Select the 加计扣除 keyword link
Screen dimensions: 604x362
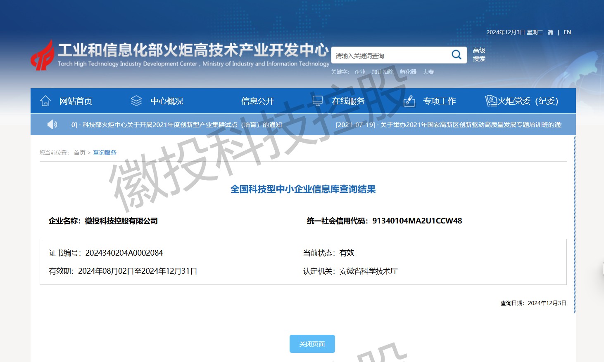click(x=383, y=72)
